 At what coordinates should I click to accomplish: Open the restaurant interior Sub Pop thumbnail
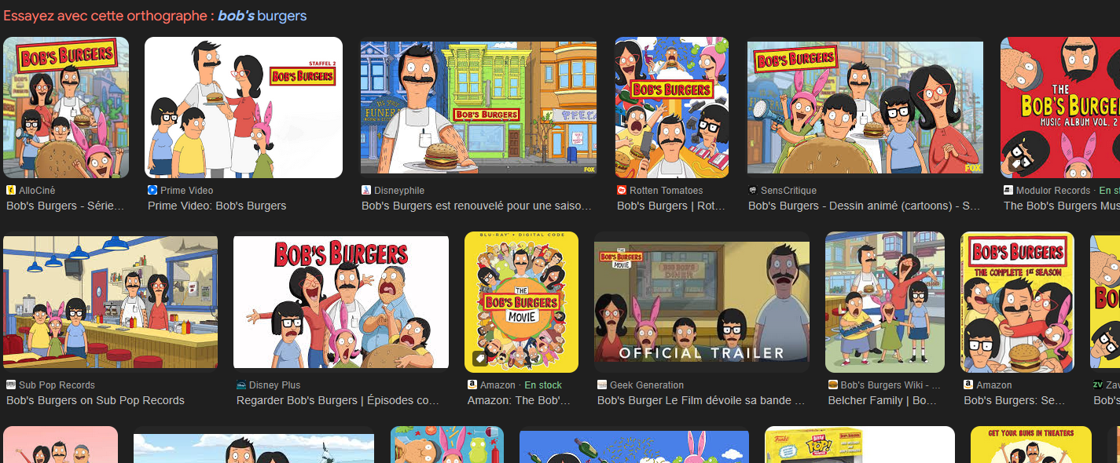110,302
